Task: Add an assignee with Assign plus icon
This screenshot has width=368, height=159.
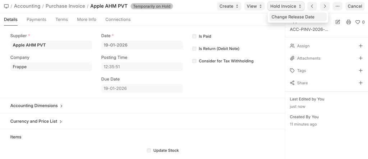Action: click(x=360, y=46)
